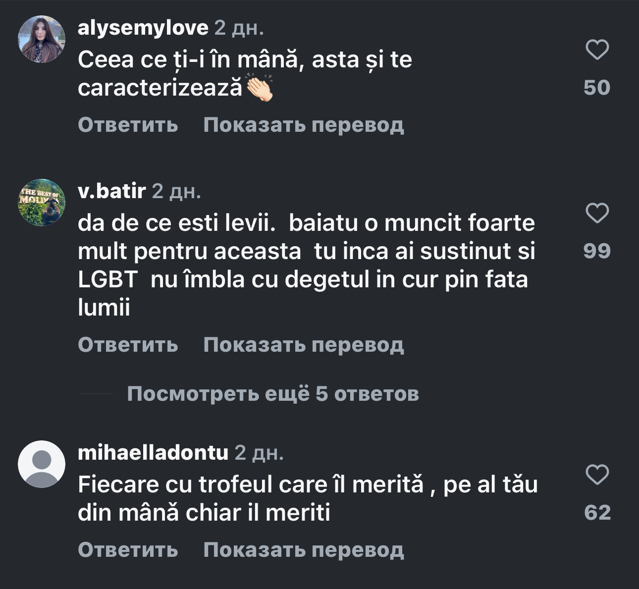Reply to mihaelladontu's comment

point(128,549)
